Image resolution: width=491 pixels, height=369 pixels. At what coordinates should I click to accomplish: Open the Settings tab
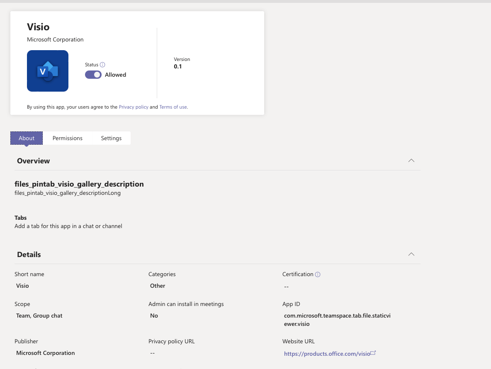coord(111,138)
